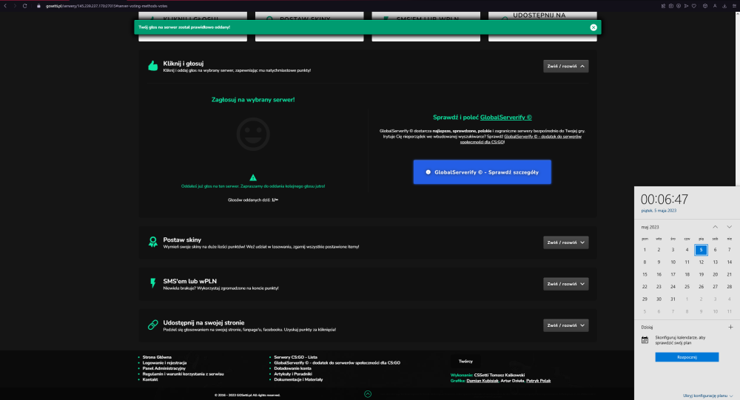Click the browser address bar URL

pos(107,6)
